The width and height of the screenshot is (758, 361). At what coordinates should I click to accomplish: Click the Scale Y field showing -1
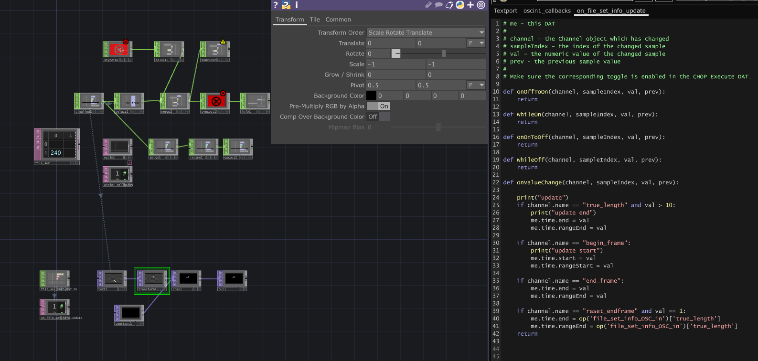(x=456, y=64)
